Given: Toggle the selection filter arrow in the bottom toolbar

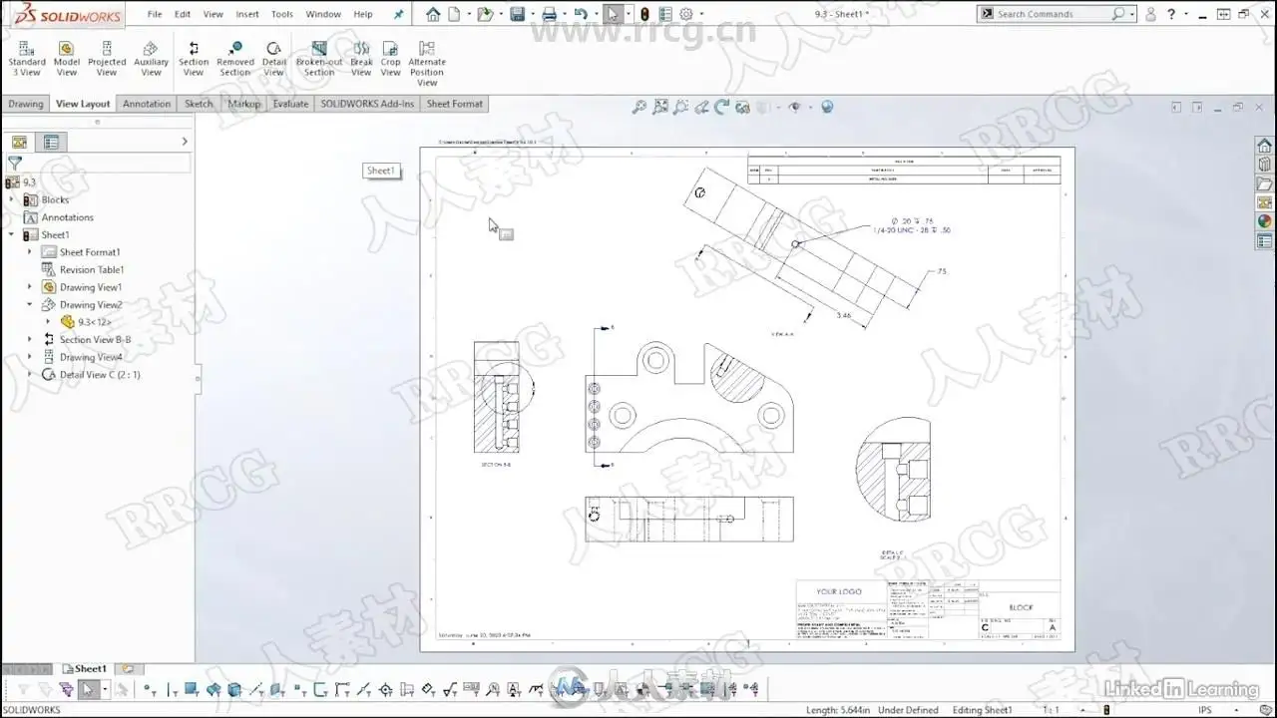Looking at the screenshot, I should point(88,689).
